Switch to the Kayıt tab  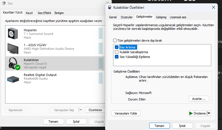pyautogui.click(x=29, y=13)
